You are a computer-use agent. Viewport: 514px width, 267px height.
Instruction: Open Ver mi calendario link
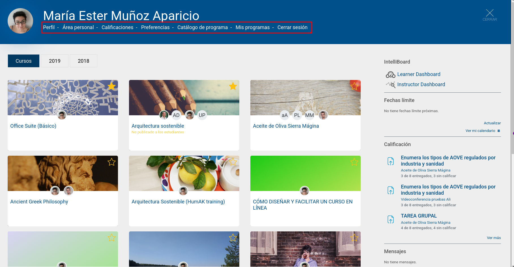[480, 131]
